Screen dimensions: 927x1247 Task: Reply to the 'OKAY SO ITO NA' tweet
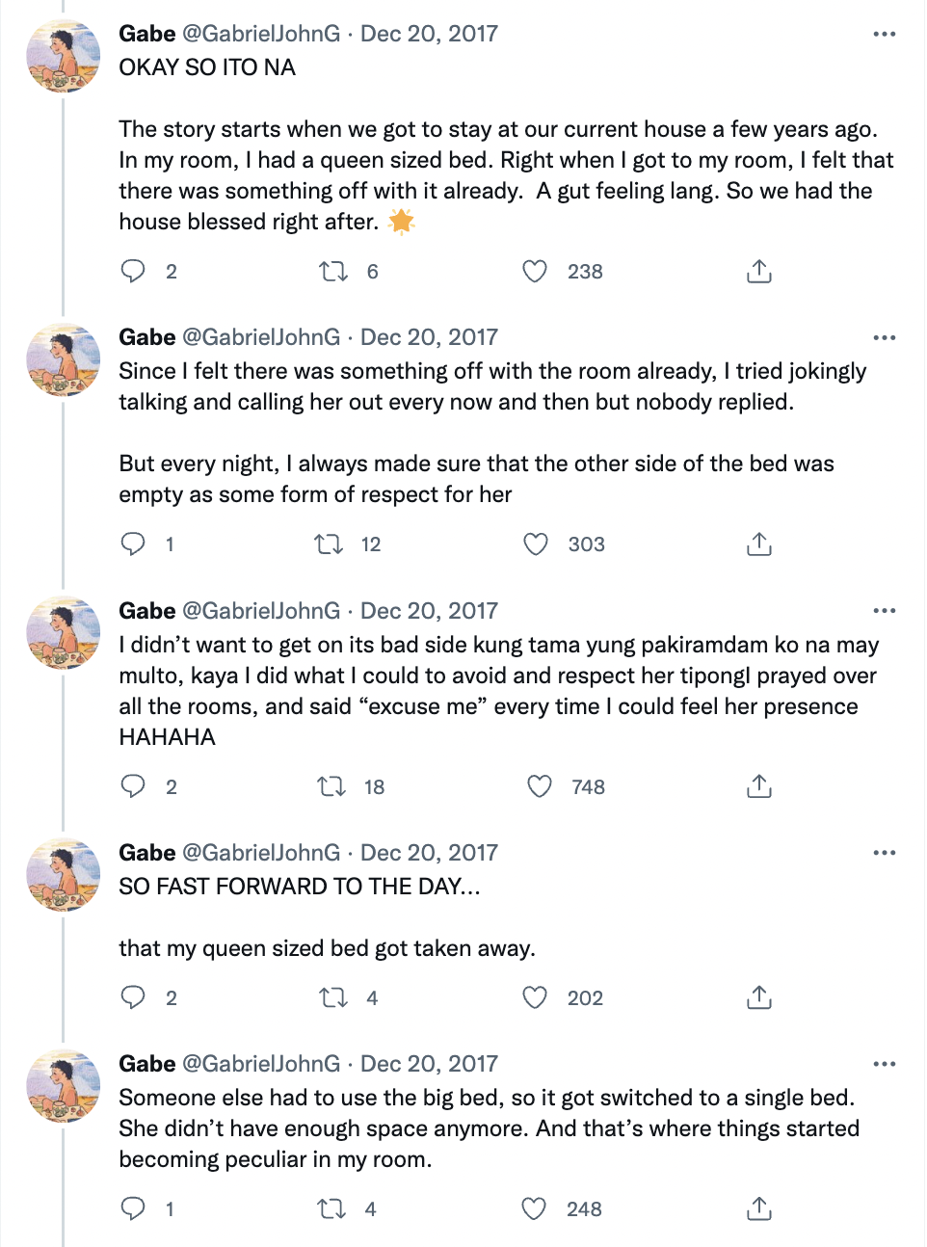[133, 272]
